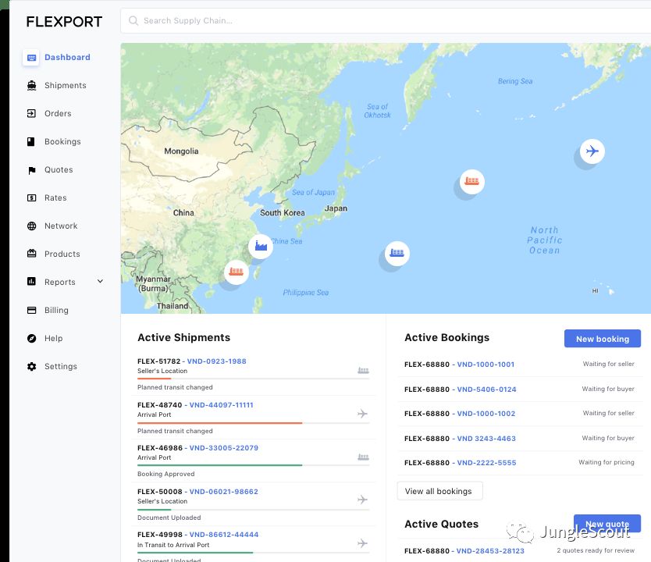Go to the Orders menu item
The width and height of the screenshot is (651, 562).
pyautogui.click(x=58, y=114)
